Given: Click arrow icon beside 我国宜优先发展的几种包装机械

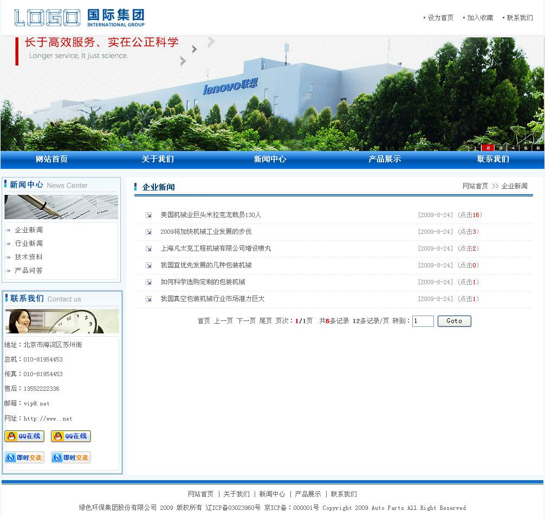Looking at the screenshot, I should (149, 266).
